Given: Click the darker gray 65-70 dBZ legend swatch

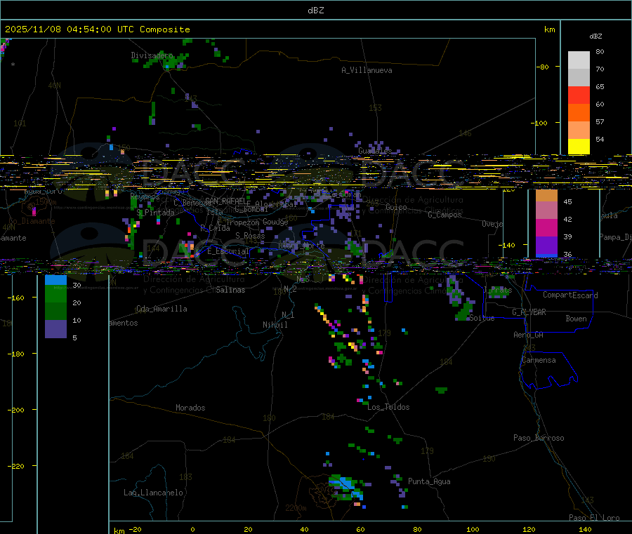Looking at the screenshot, I should tap(579, 77).
